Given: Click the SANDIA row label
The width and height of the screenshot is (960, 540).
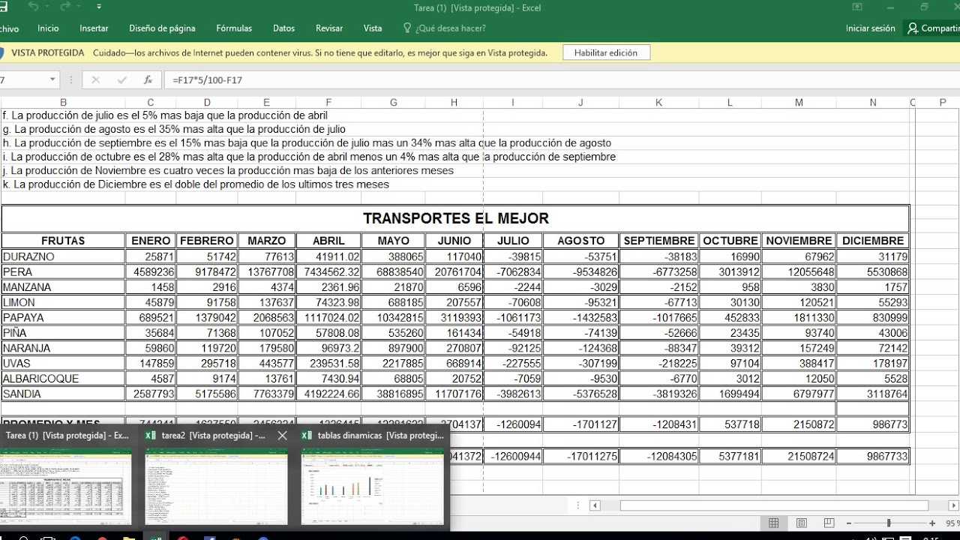Looking at the screenshot, I should coord(63,394).
